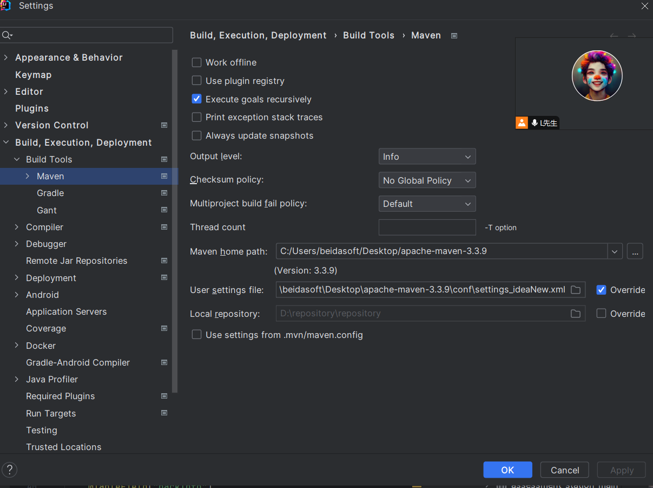Open Multiproject build fail policy dropdown
Viewport: 653px width, 488px height.
coord(427,204)
